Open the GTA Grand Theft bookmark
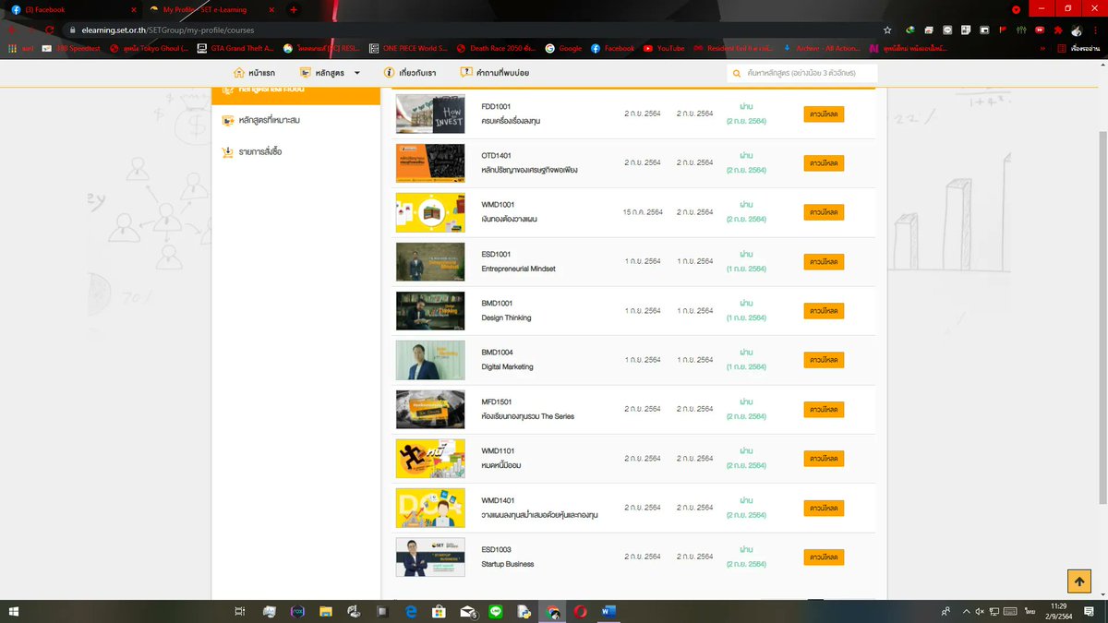 (x=235, y=48)
